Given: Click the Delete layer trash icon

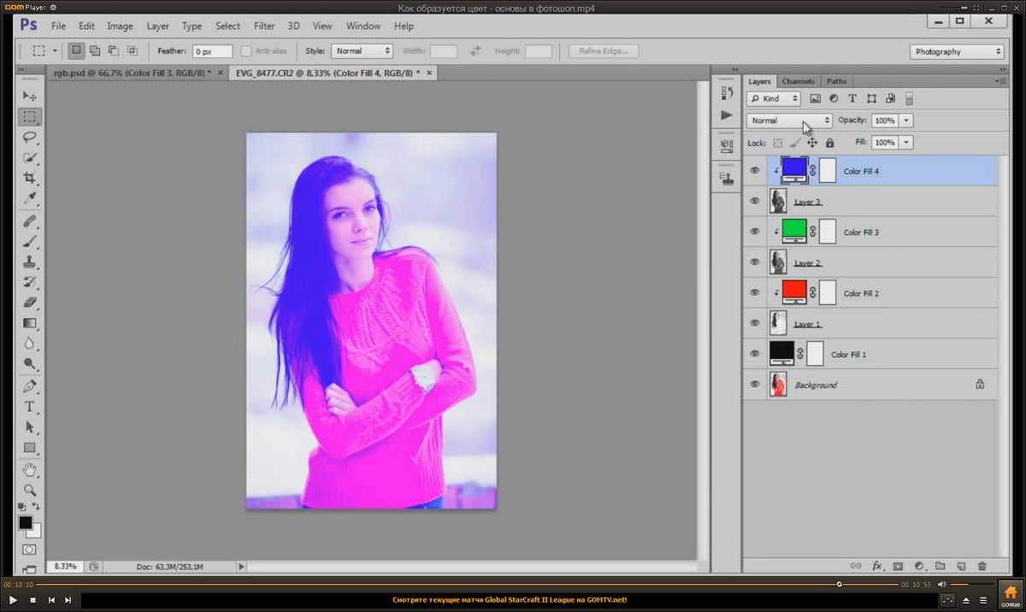Looking at the screenshot, I should [982, 566].
